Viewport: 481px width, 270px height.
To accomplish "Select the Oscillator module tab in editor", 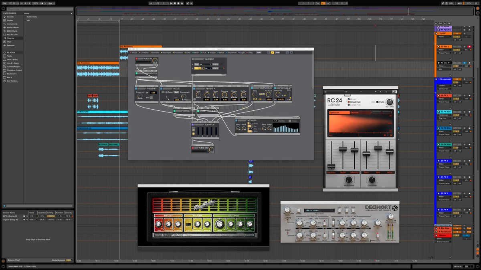I will [x=144, y=53].
